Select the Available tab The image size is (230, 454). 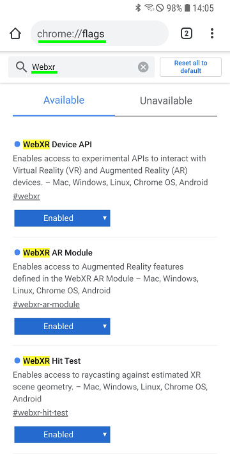64,100
